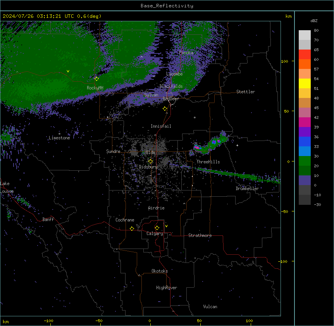Click the ThreeHills town label
Viewport: 334px width, 326px height.
click(x=208, y=162)
